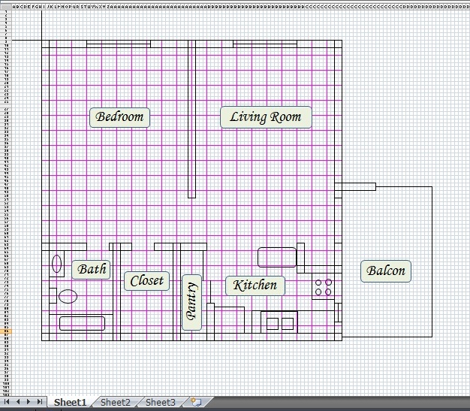Click the Select All corner button
This screenshot has height=411, width=470.
[6, 7]
